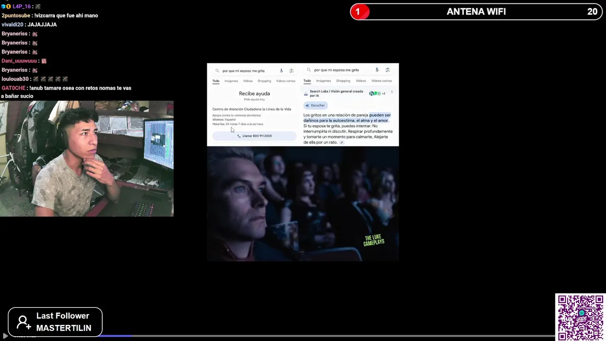Focus the 'por que mi esposo me grita' field
Image resolution: width=606 pixels, height=341 pixels.
[254, 71]
